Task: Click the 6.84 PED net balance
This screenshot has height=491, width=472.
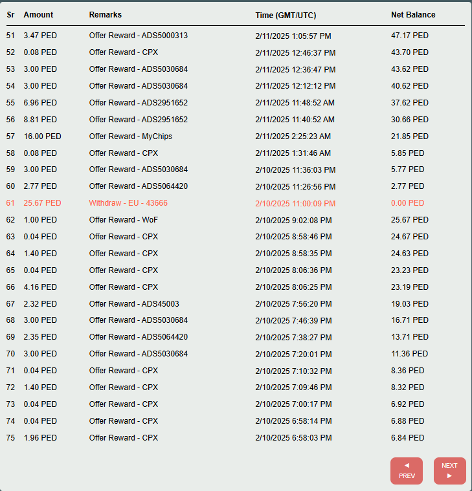Action: (407, 438)
